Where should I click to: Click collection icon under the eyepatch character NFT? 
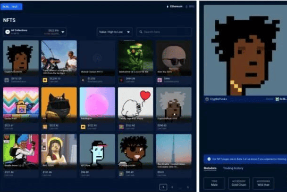pos(121,174)
